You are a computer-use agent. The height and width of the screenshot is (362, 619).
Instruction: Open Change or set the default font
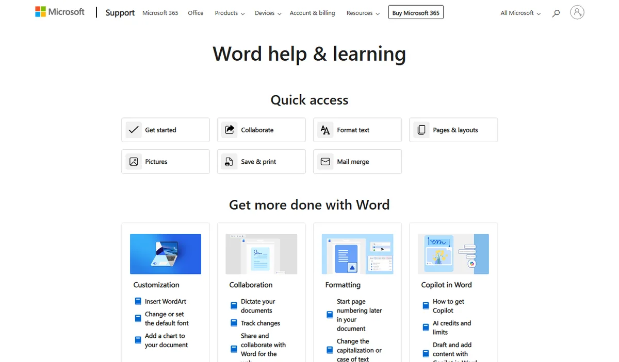167,319
